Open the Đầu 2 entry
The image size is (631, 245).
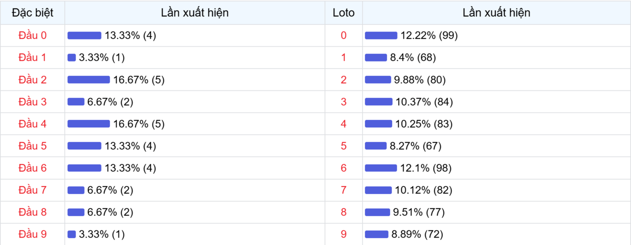click(33, 80)
